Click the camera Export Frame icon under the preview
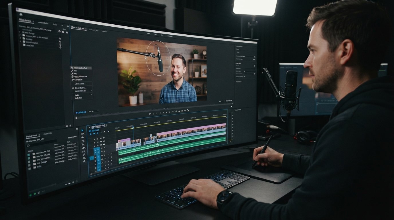This screenshot has height=220, width=394. [x=185, y=111]
